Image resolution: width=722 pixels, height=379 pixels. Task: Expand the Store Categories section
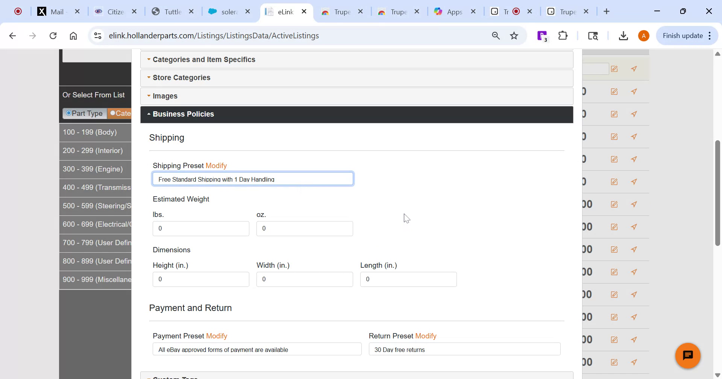tap(181, 77)
